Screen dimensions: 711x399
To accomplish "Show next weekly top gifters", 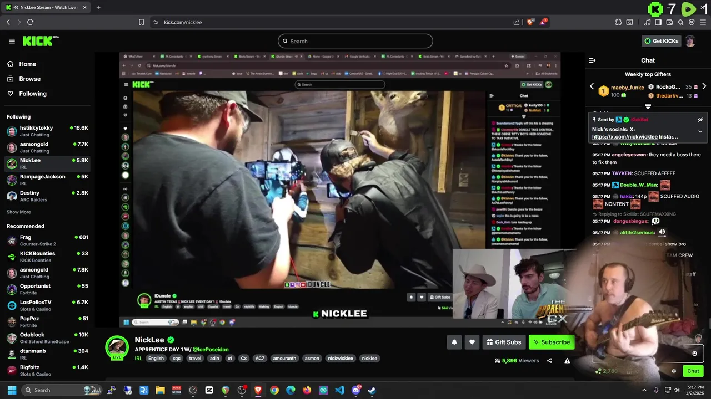I will click(704, 87).
